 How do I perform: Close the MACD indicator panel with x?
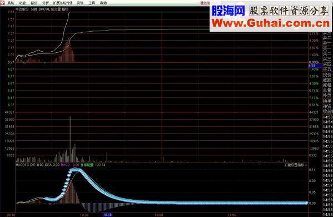[x=306, y=165]
